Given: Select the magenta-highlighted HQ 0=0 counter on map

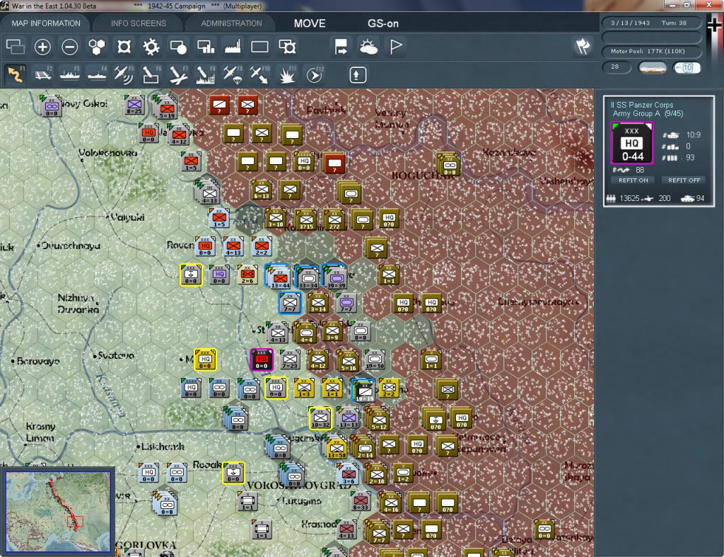Looking at the screenshot, I should click(262, 360).
